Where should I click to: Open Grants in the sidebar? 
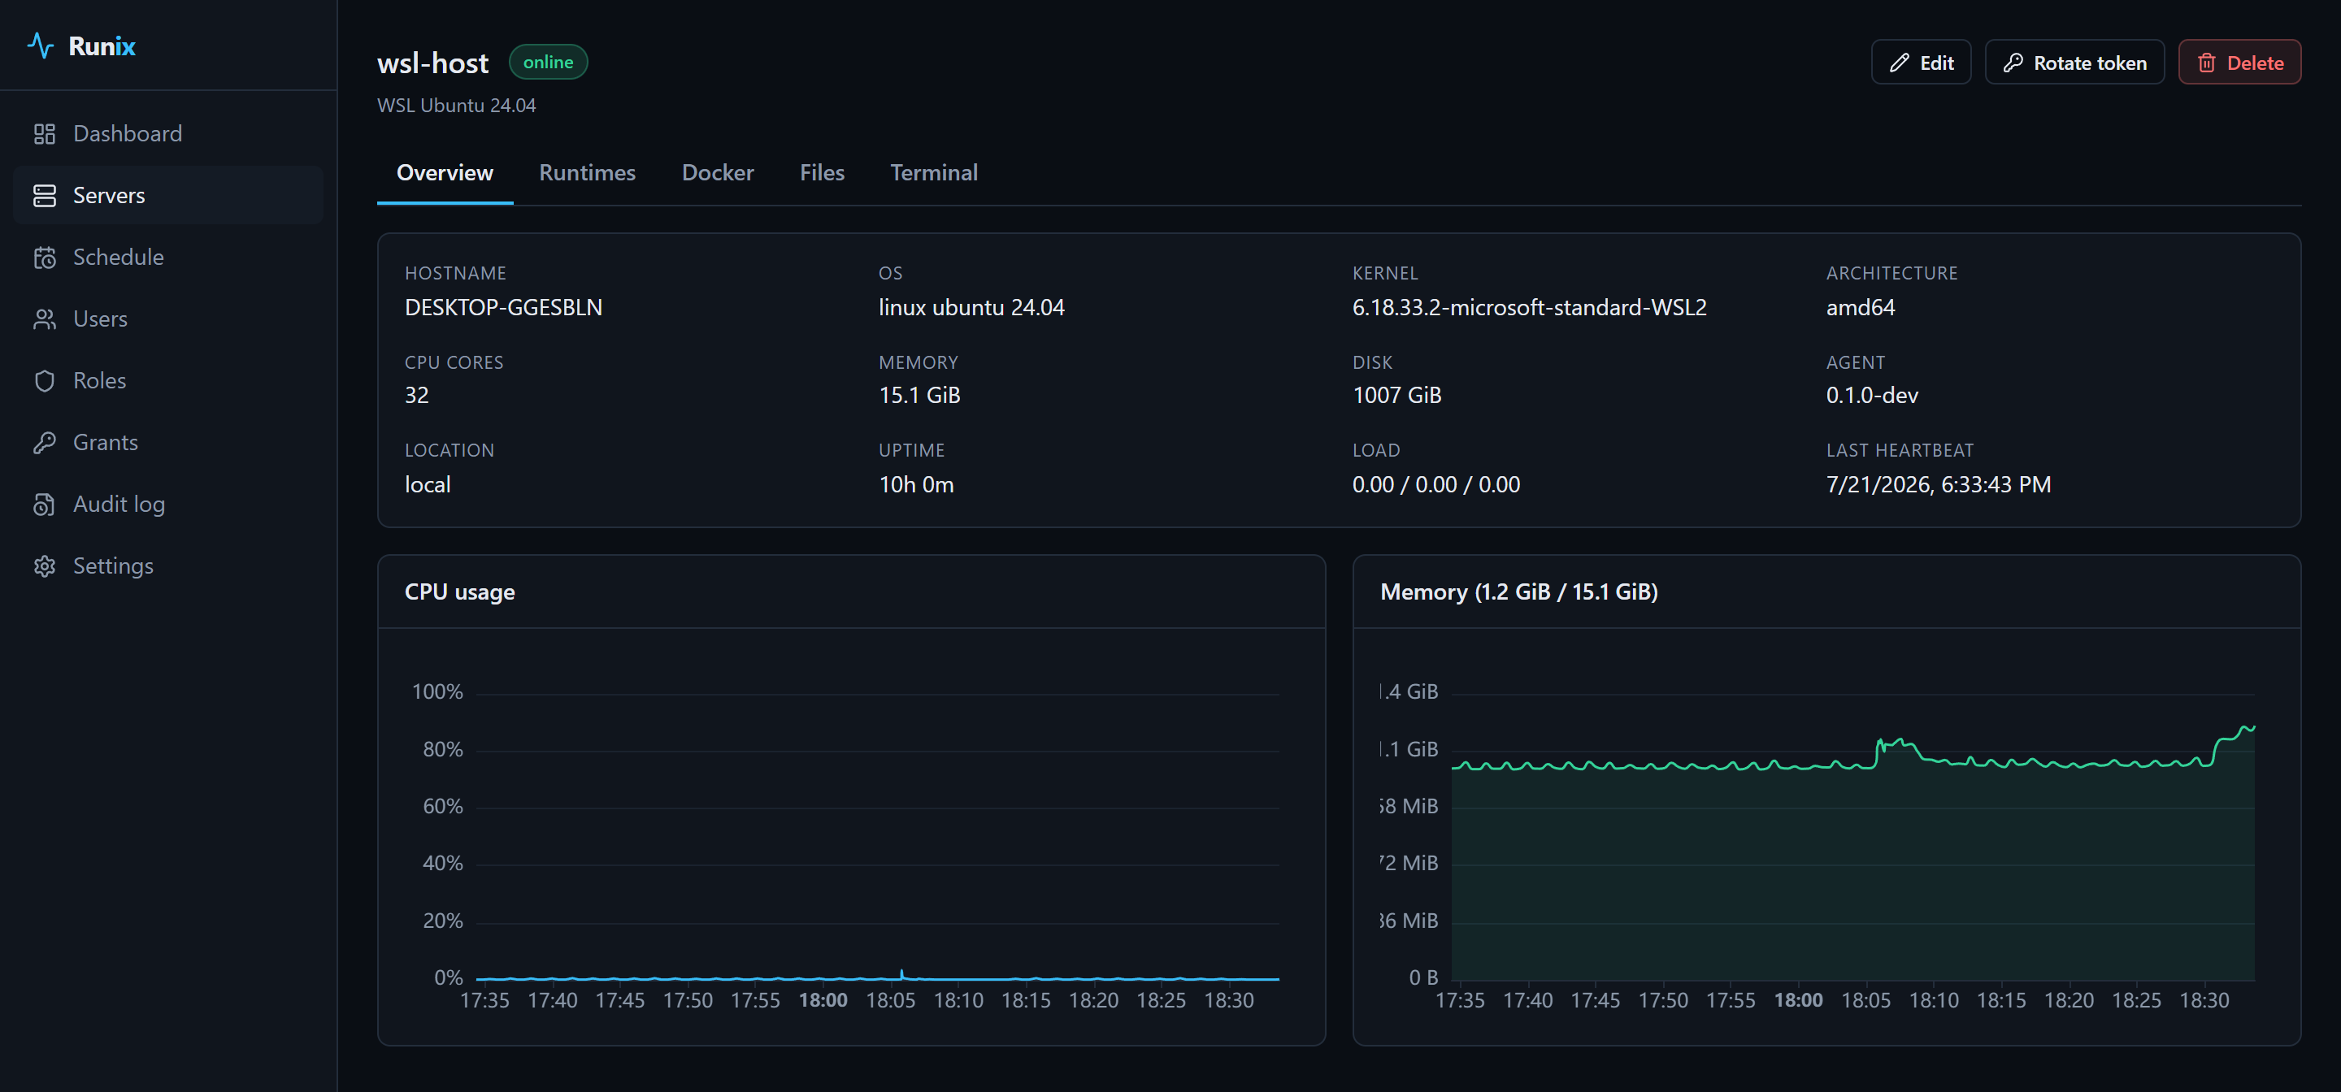coord(168,444)
